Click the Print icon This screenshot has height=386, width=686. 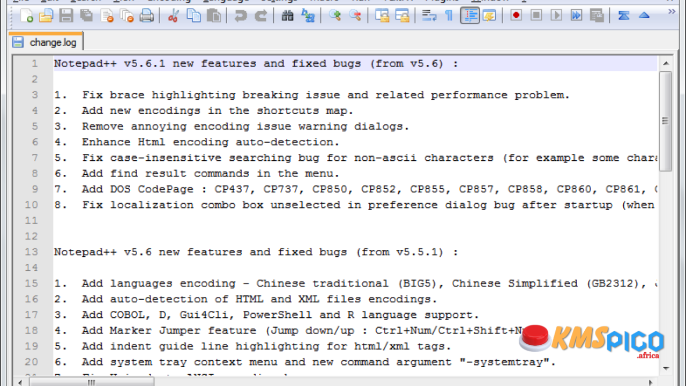[x=146, y=16]
